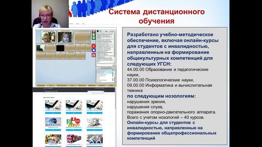Click the blue stop button in the webinar panel
262x147 pixels.
pos(94,50)
